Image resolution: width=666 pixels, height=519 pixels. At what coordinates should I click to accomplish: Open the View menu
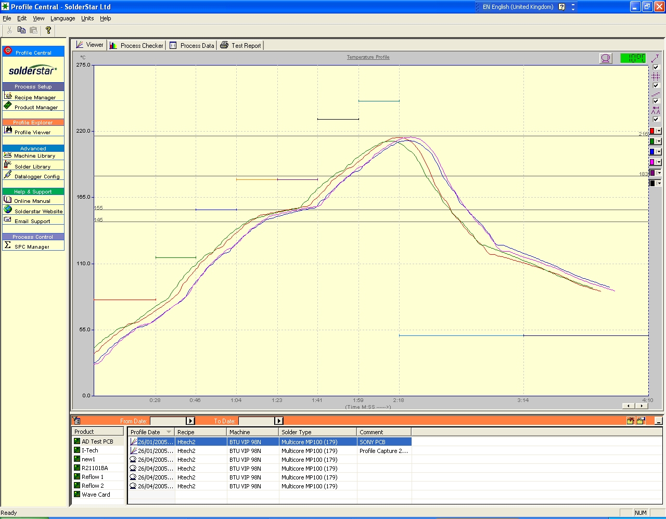[x=39, y=18]
